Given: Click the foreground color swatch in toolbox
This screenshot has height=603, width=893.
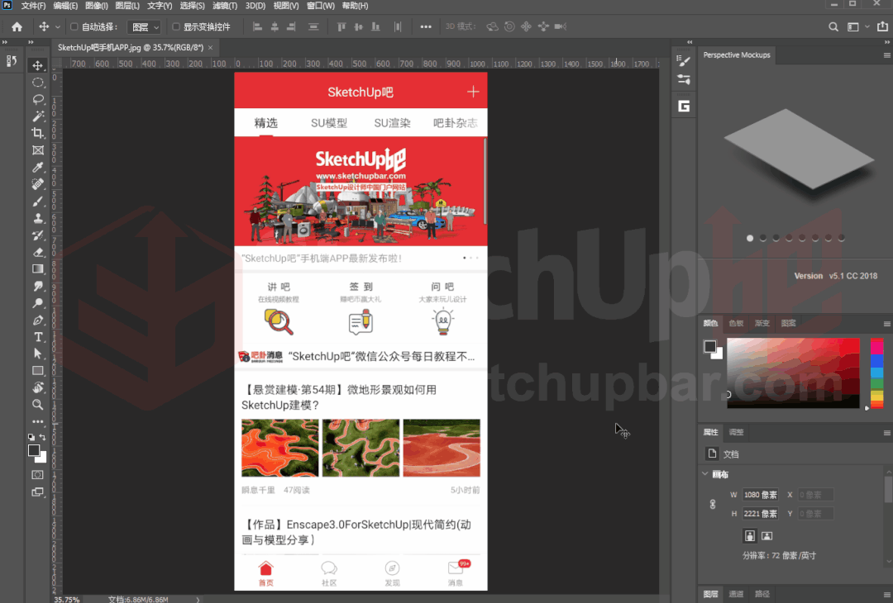Looking at the screenshot, I should coord(34,450).
